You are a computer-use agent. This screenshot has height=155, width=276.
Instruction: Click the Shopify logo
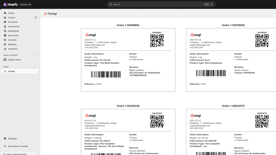[11, 4]
